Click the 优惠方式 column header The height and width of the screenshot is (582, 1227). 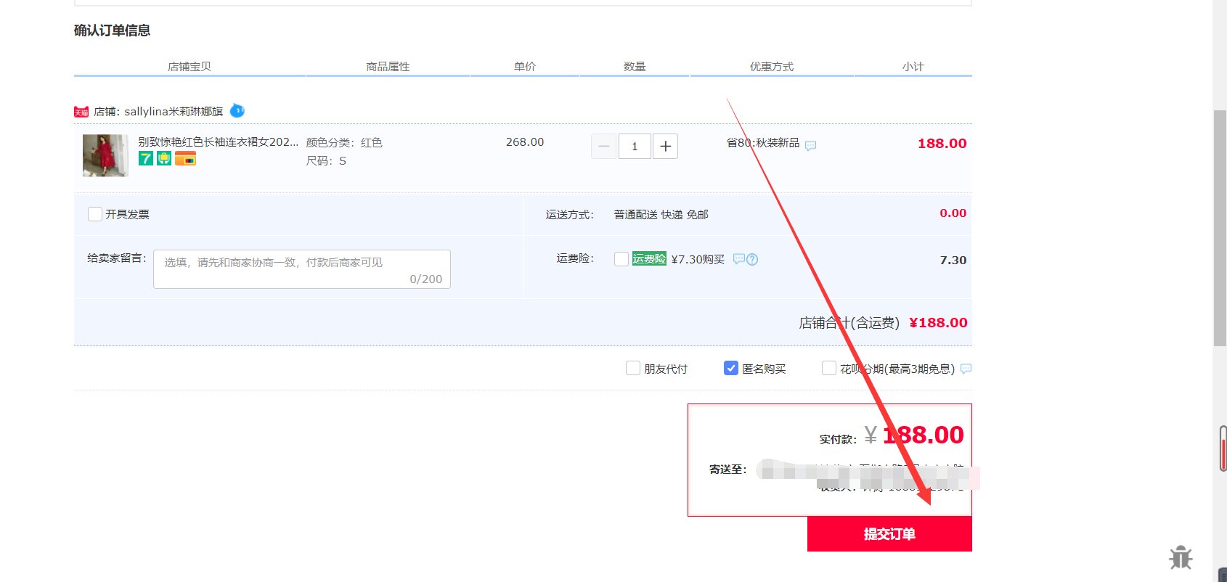pos(772,66)
